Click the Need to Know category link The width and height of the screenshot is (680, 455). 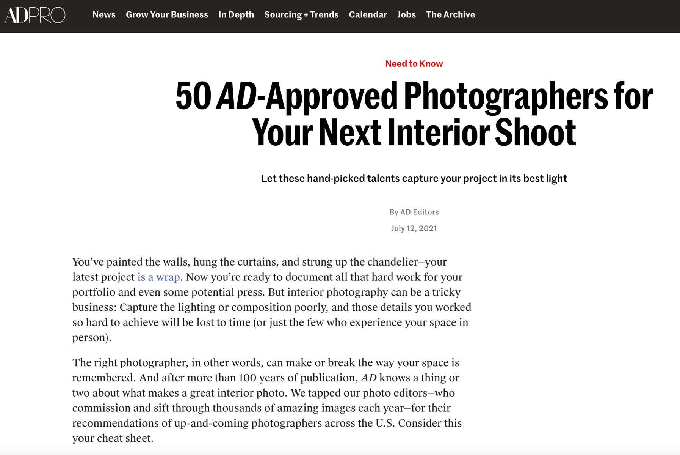[x=414, y=64]
